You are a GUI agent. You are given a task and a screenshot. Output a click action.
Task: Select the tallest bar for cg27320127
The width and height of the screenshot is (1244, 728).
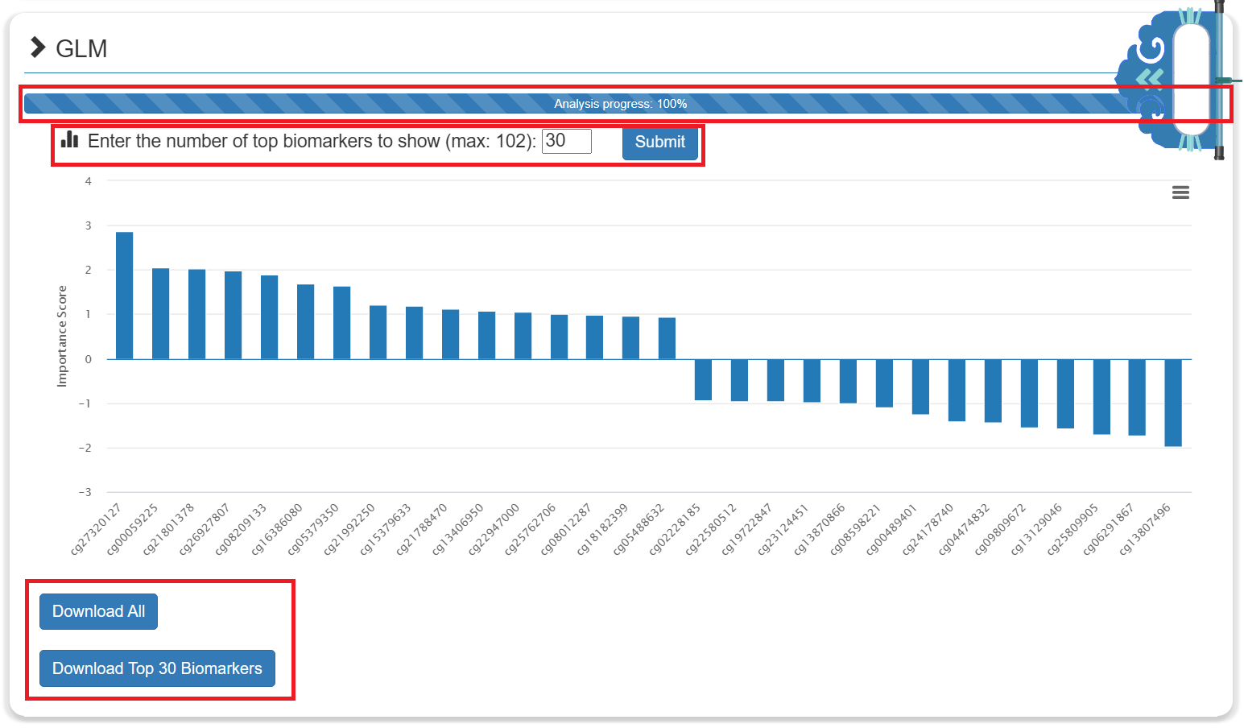click(125, 296)
